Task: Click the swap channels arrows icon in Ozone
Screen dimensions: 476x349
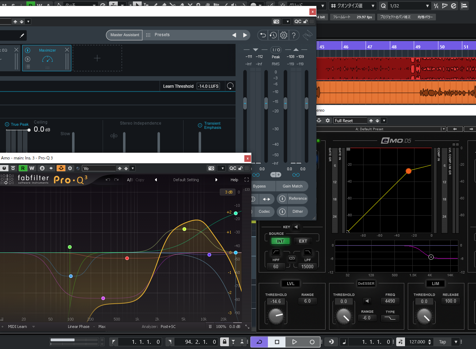Action: click(266, 199)
